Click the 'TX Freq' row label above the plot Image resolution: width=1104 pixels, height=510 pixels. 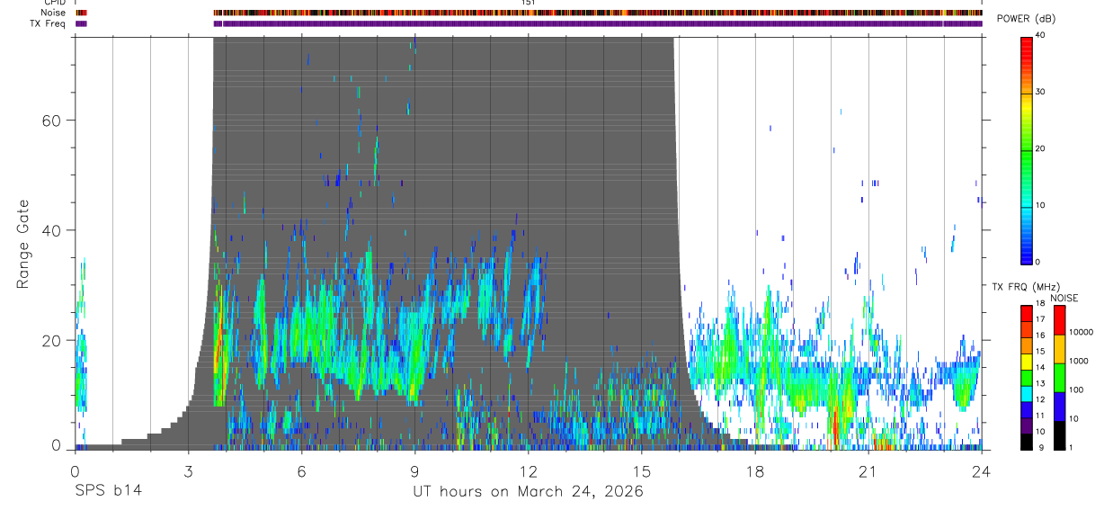48,23
